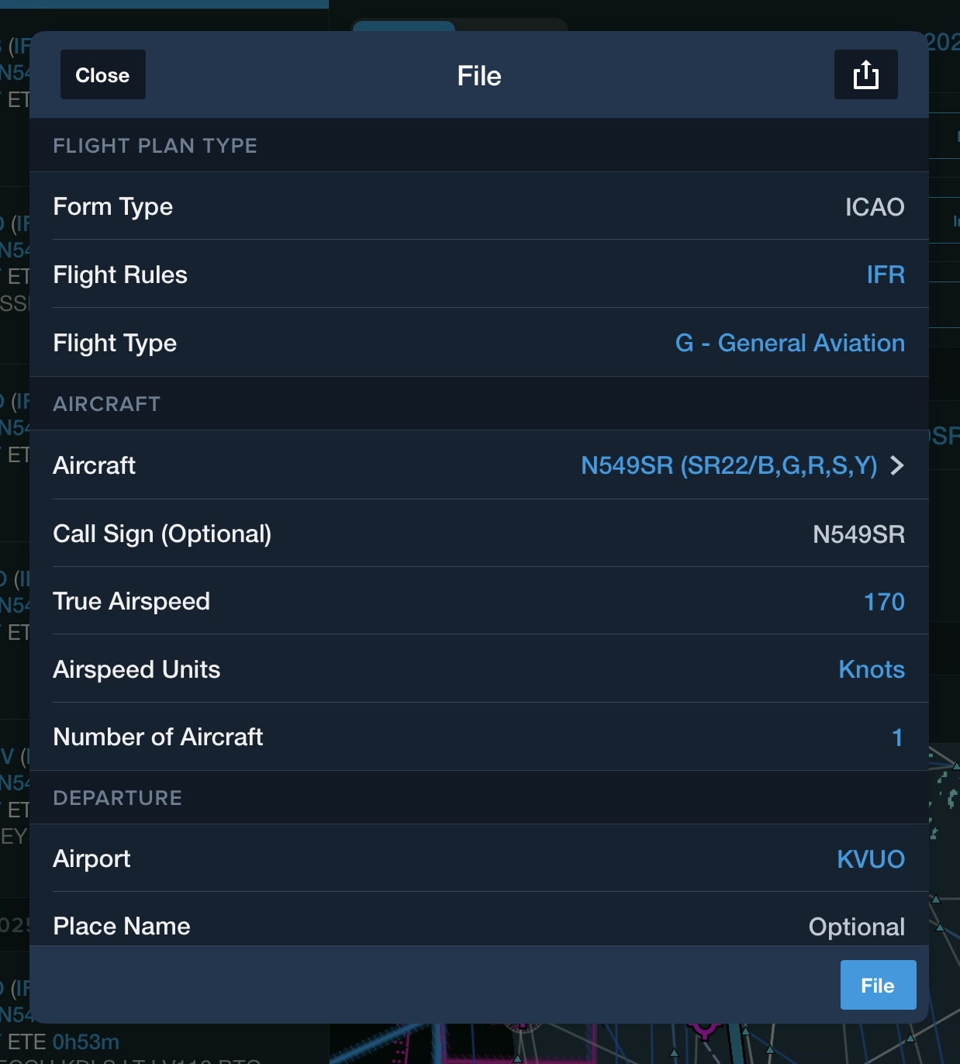Close the File flight plan dialog
The image size is (960, 1064).
coord(102,74)
